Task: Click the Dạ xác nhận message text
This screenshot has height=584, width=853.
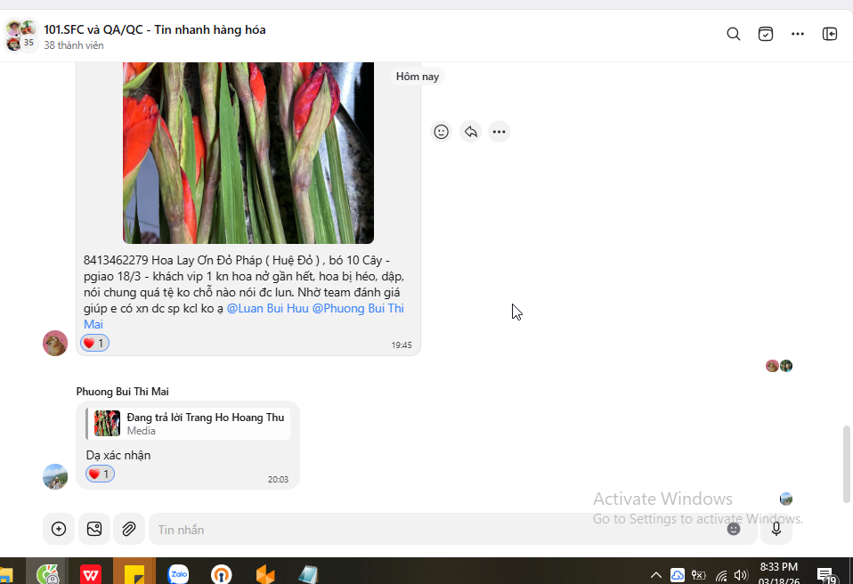Action: click(118, 456)
